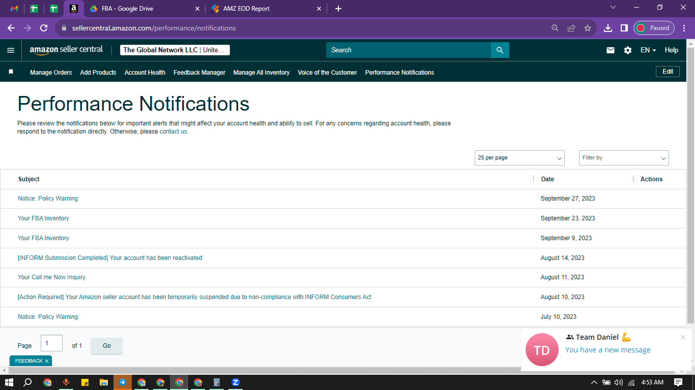The image size is (695, 390).
Task: Follow the contact us link
Action: pyautogui.click(x=173, y=132)
